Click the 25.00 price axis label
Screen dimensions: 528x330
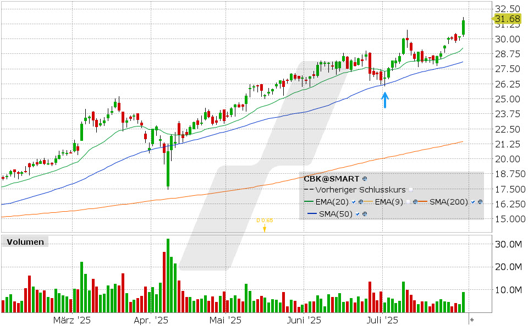[508, 99]
